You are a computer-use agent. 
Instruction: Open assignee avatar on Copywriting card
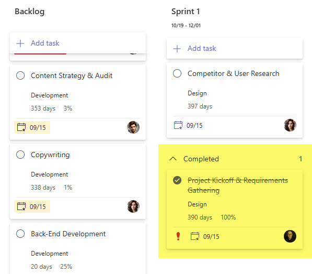point(133,206)
